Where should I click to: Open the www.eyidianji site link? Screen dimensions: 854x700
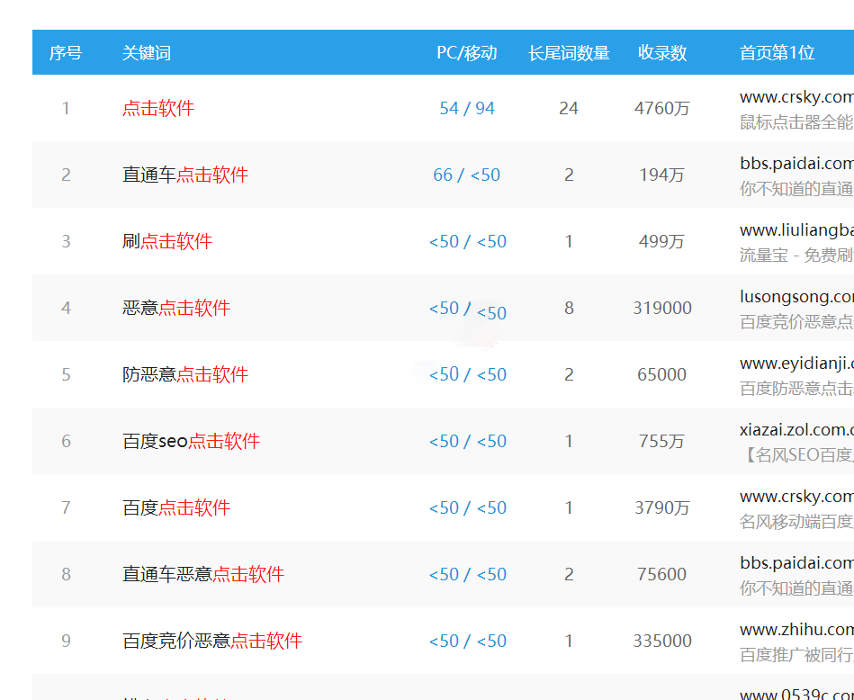796,363
